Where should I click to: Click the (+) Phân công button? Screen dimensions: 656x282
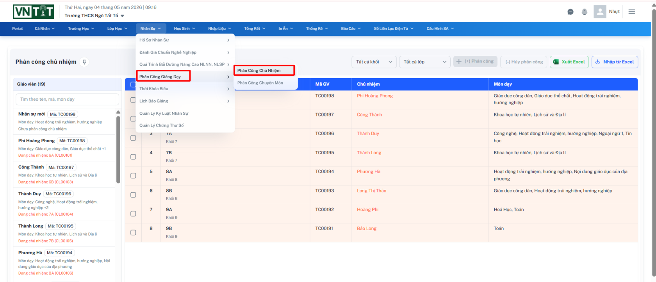pyautogui.click(x=475, y=61)
